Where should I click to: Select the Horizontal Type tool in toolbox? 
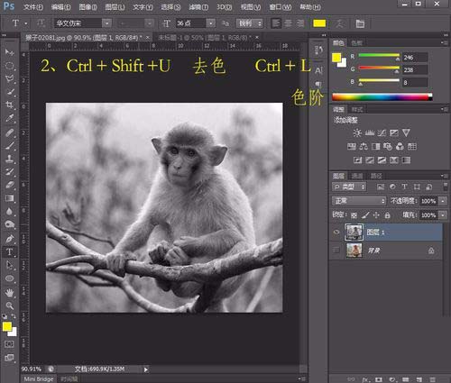point(10,251)
